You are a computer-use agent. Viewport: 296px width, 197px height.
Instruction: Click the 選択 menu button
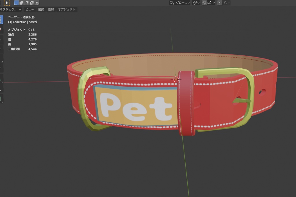point(40,9)
